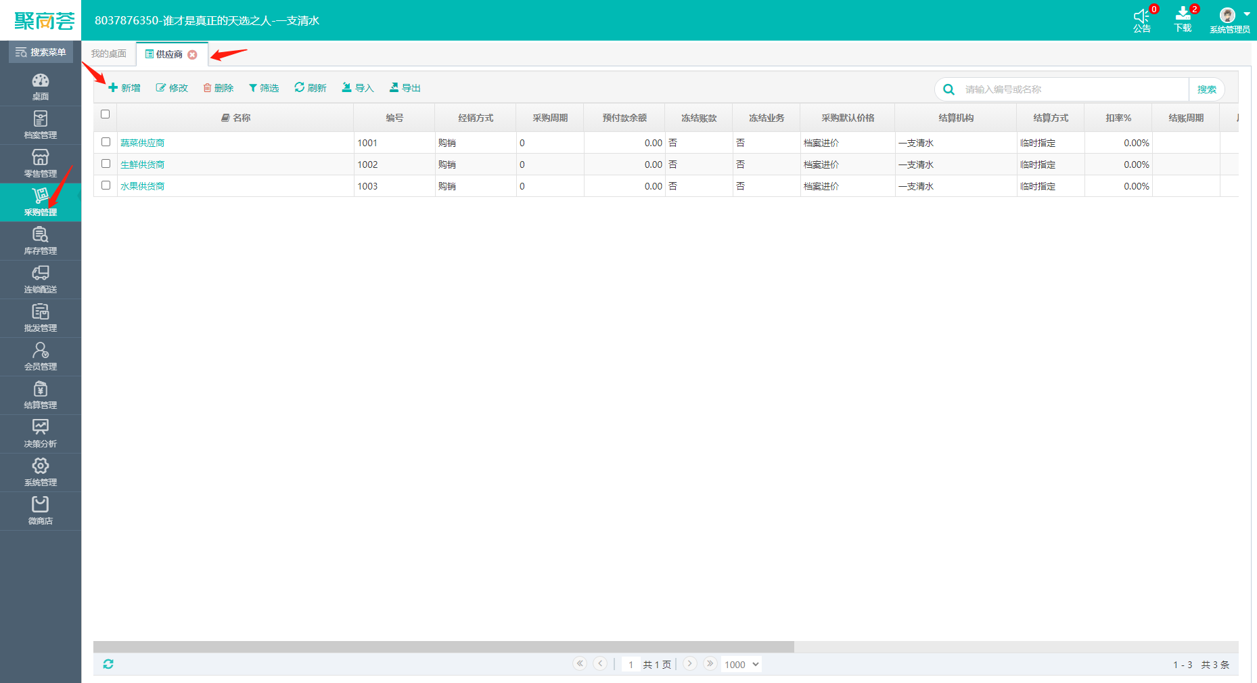Click 预付款余额 column header
1257x683 pixels.
click(624, 118)
